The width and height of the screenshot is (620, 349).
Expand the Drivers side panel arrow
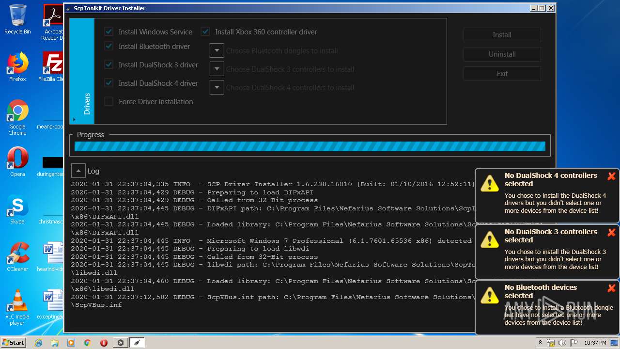pyautogui.click(x=74, y=119)
